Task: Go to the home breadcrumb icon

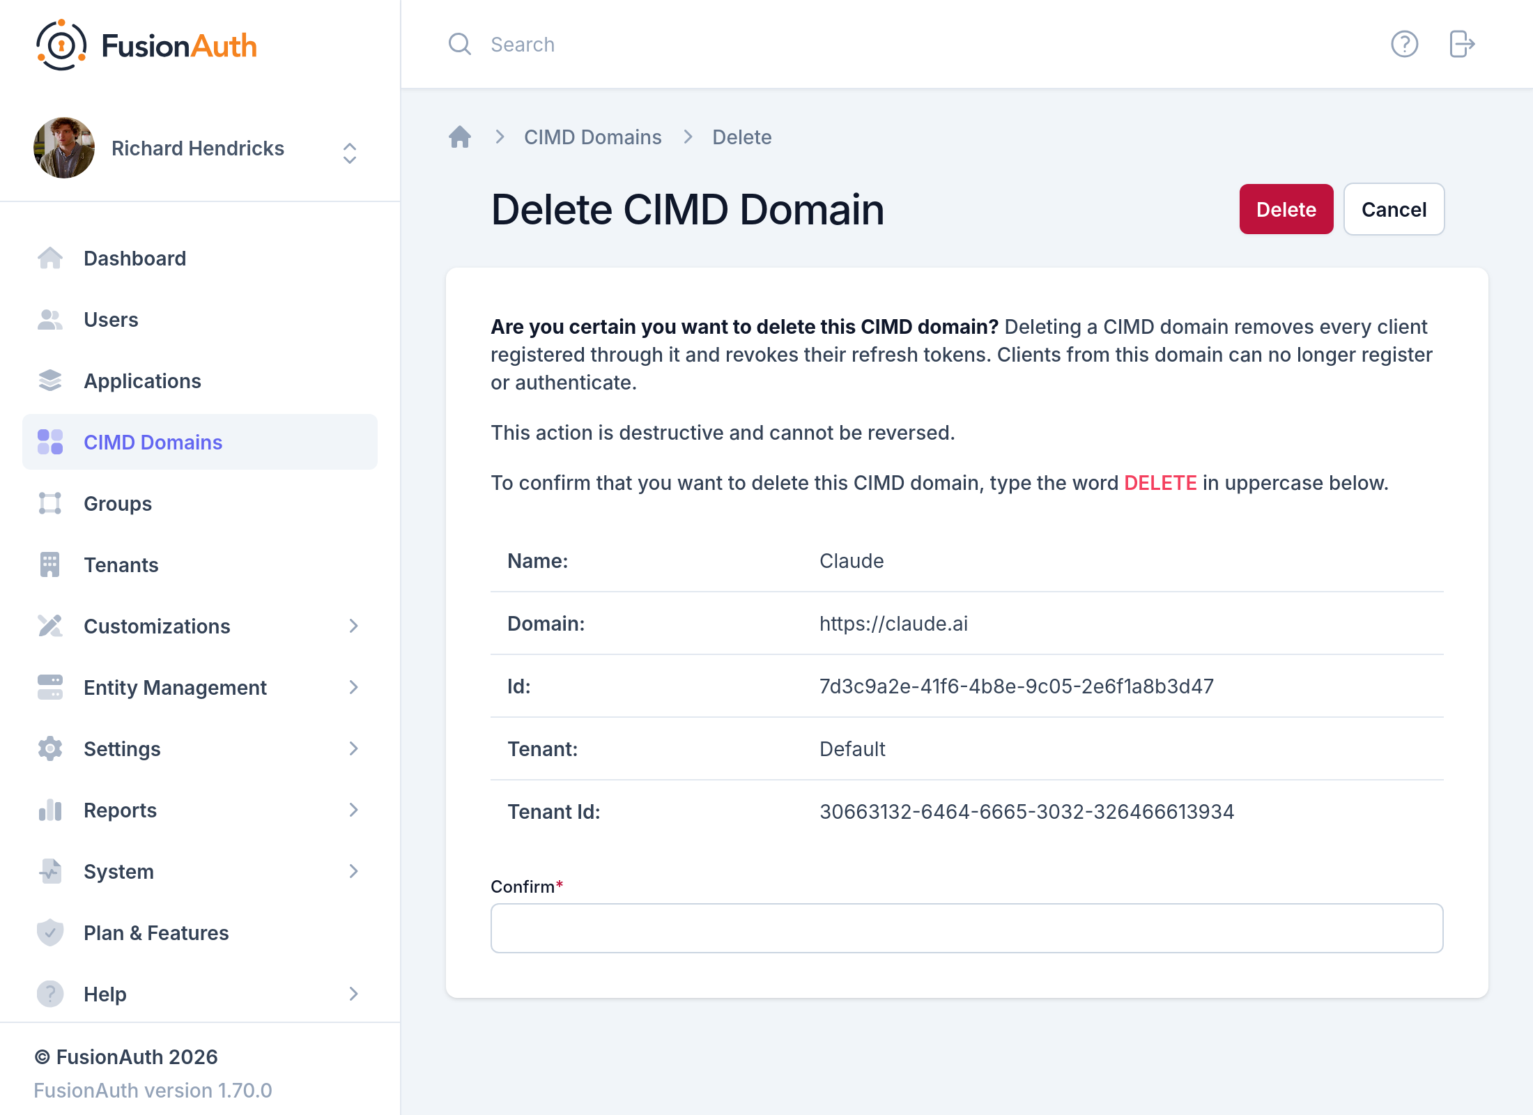Action: pos(460,137)
